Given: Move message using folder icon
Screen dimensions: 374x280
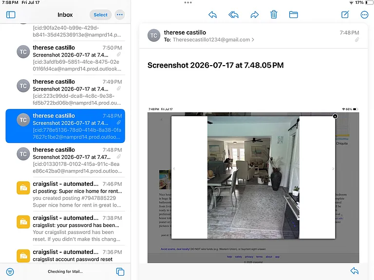Looking at the screenshot, I should click(x=293, y=15).
